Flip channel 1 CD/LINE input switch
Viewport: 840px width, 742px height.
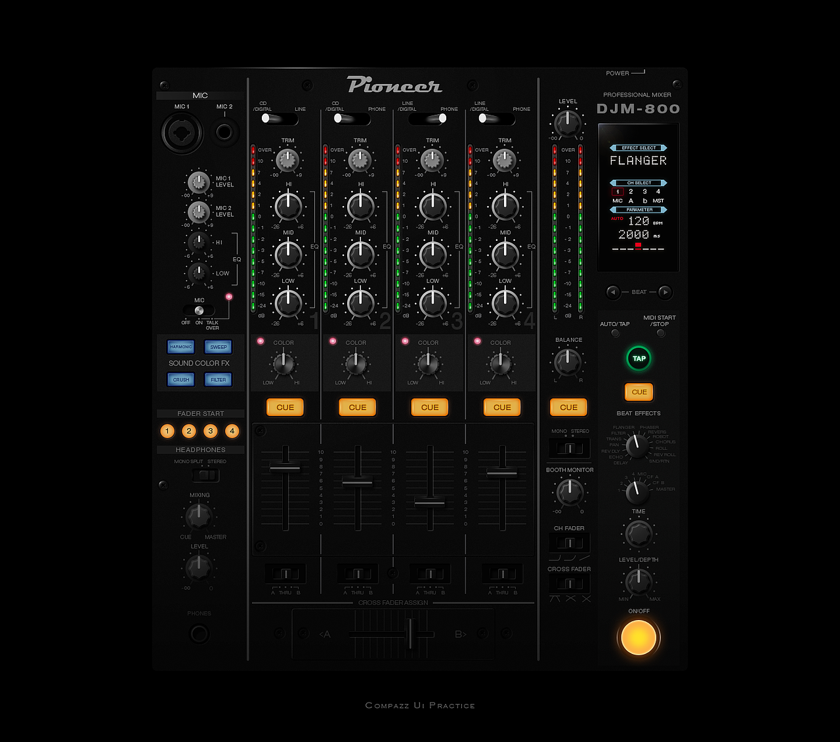[280, 119]
